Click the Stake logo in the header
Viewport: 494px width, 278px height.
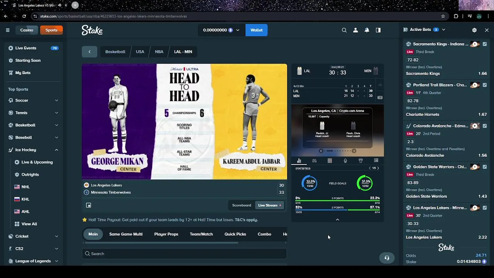click(92, 30)
